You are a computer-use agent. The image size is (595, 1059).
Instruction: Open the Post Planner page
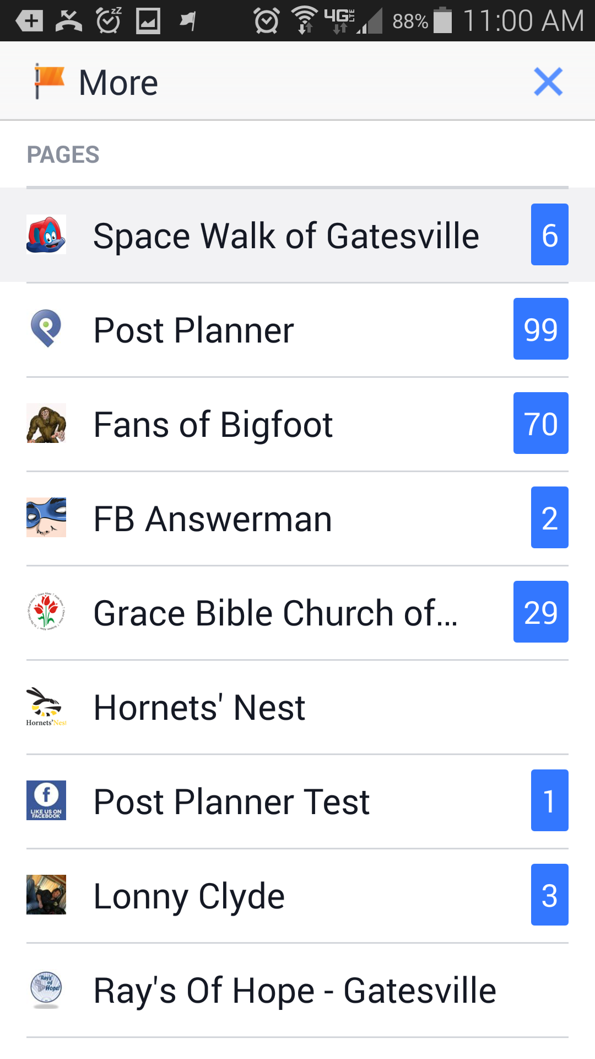pyautogui.click(x=193, y=330)
